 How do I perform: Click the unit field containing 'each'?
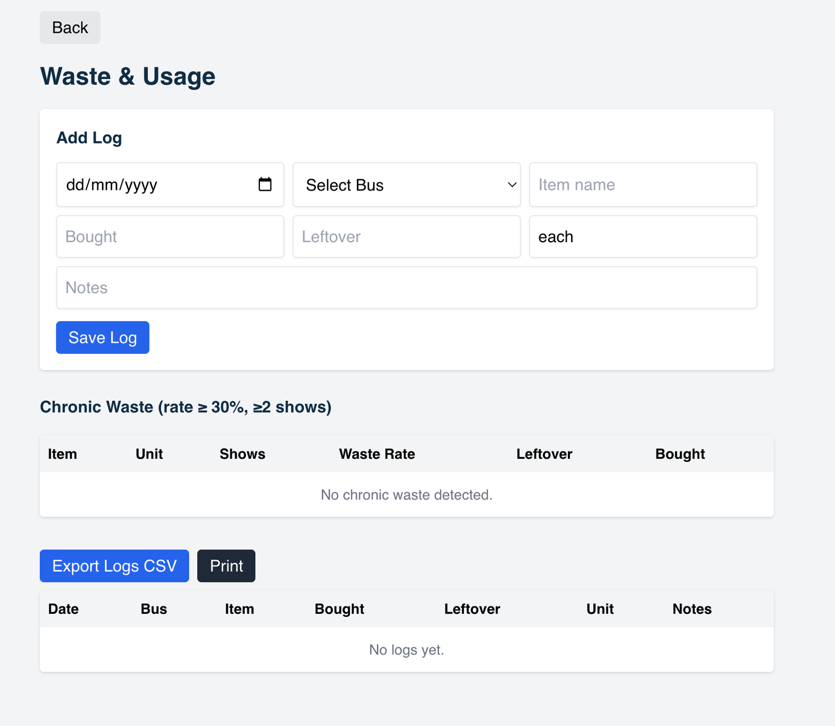tap(642, 236)
